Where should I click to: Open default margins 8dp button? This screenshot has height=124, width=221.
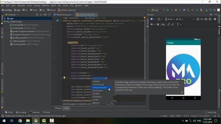point(163,24)
